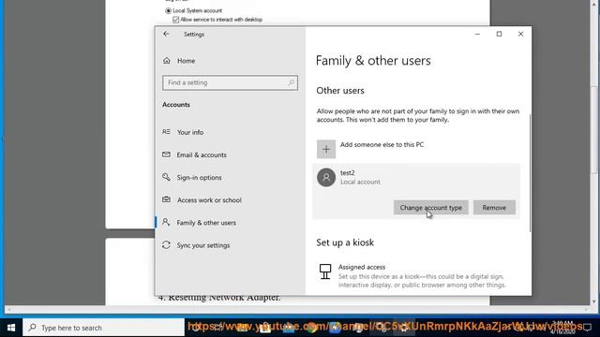Image resolution: width=600 pixels, height=337 pixels.
Task: Open Assigned access kiosk setup
Action: [412, 276]
